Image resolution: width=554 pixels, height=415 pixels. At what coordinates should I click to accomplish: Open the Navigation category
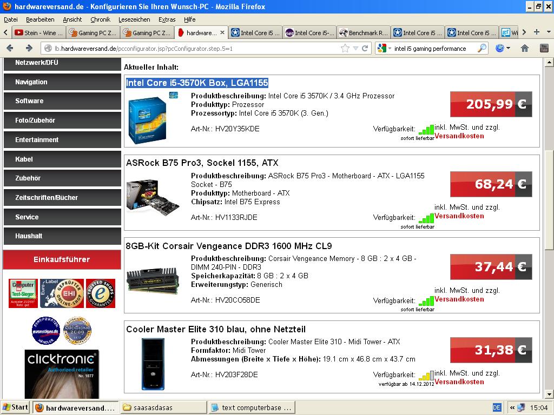tap(62, 82)
